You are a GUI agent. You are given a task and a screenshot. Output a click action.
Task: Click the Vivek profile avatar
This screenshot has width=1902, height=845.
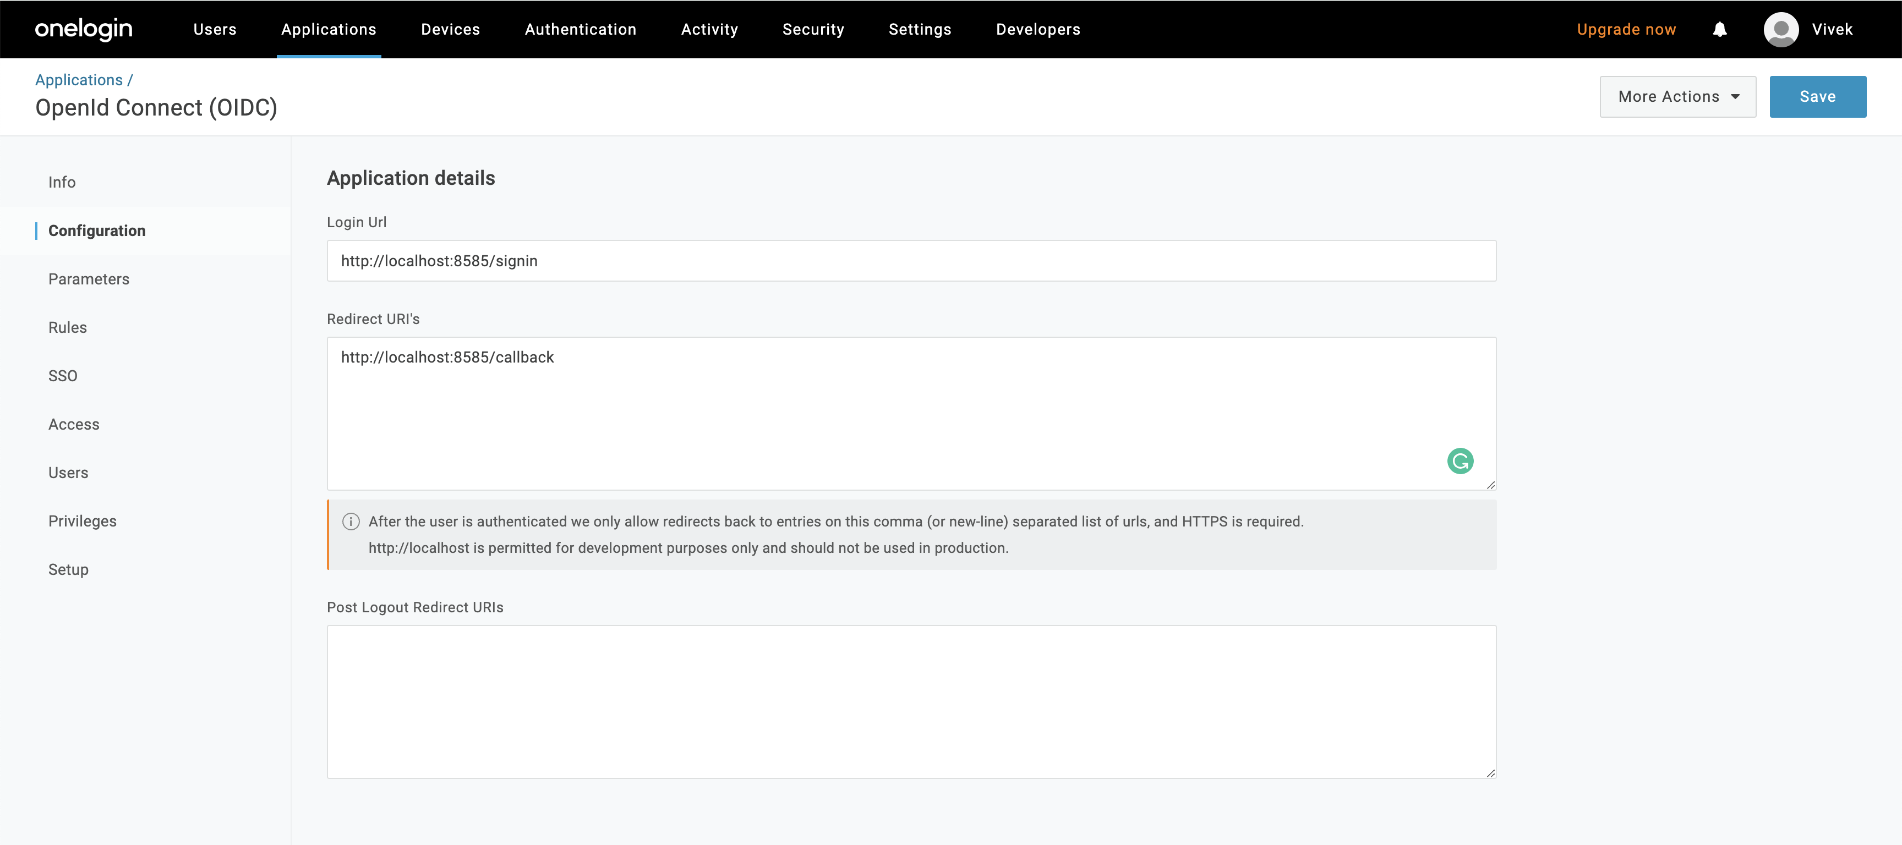[x=1781, y=29]
